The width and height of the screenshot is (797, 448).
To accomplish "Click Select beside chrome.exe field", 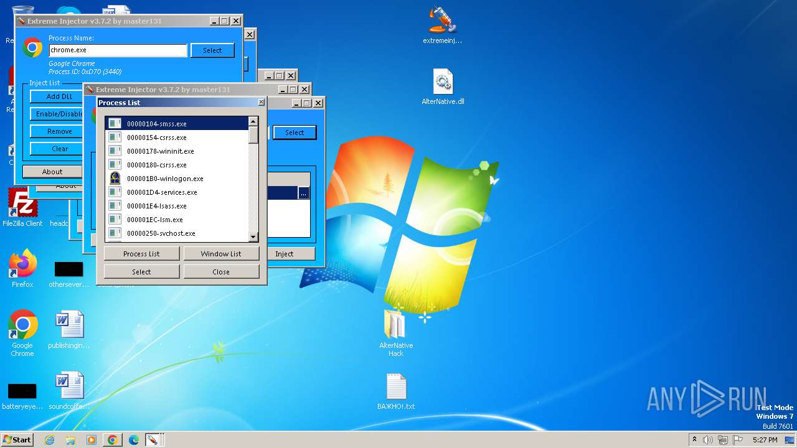I will (x=212, y=50).
